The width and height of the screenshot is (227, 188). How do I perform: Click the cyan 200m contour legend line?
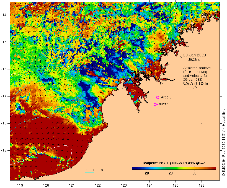coord(89,173)
